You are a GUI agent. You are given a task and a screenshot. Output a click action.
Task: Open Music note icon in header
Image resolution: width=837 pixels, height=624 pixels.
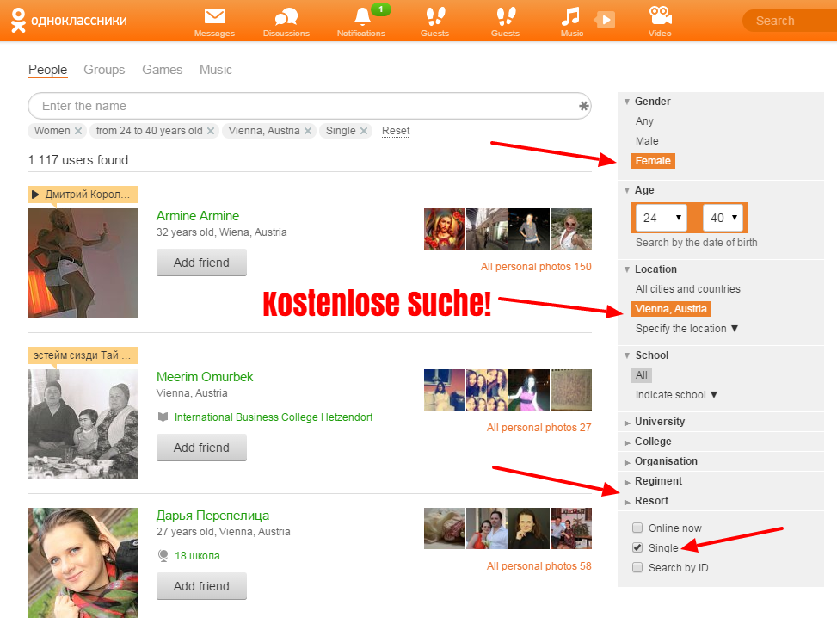[x=570, y=16]
